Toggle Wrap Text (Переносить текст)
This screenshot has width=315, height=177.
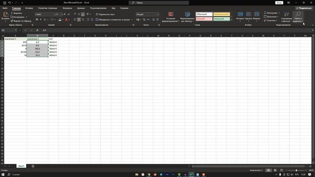(105, 14)
